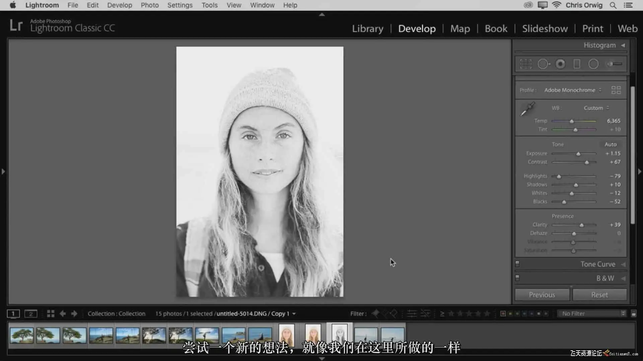Viewport: 643px width, 361px height.
Task: Select the Graduated Filter tool
Action: [577, 64]
